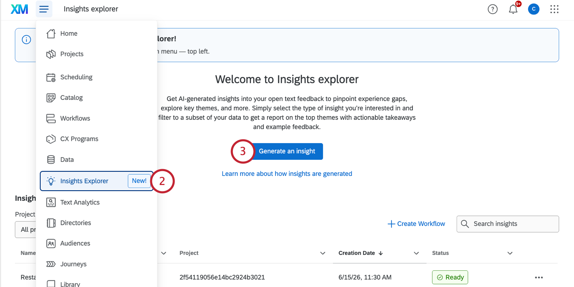Click the Journeys arrows icon
Viewport: 574px width, 287px height.
coord(51,264)
